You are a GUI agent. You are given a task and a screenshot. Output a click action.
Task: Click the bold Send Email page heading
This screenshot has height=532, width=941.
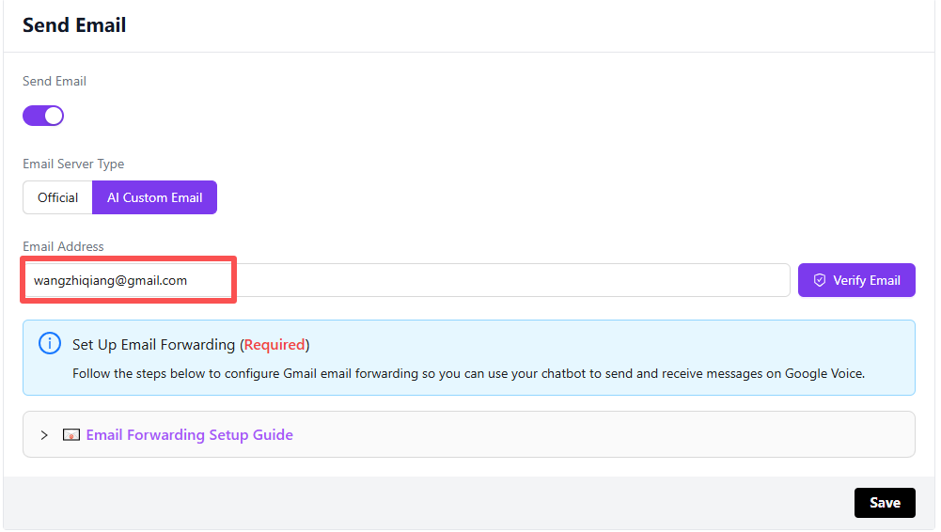[x=74, y=25]
